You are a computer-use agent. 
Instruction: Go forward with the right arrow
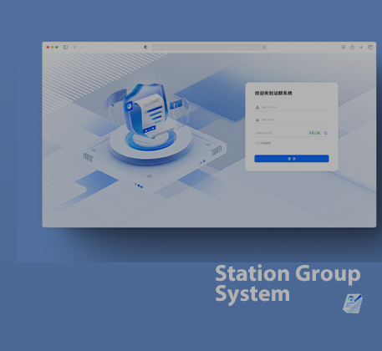pyautogui.click(x=82, y=47)
